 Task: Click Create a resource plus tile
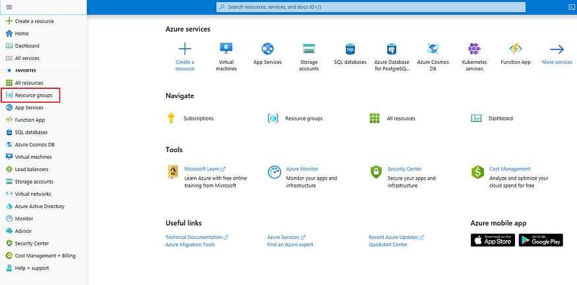coord(185,49)
